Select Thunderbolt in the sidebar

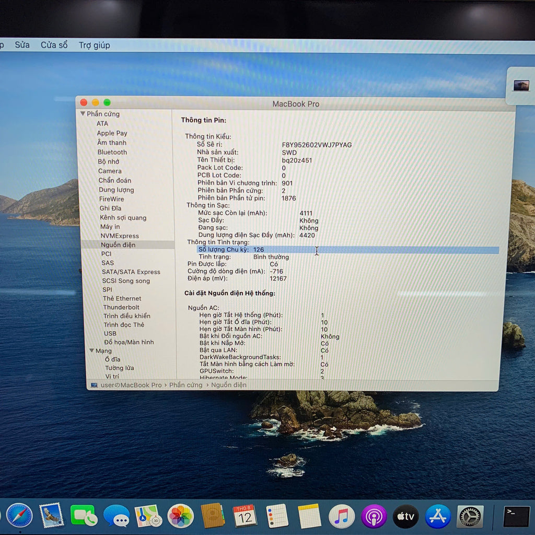[121, 307]
